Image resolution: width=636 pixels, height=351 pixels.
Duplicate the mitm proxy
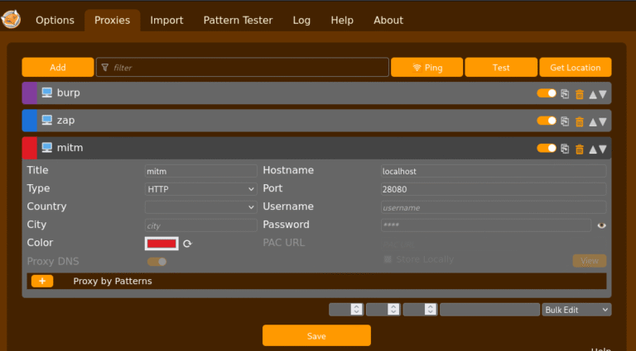tap(565, 149)
